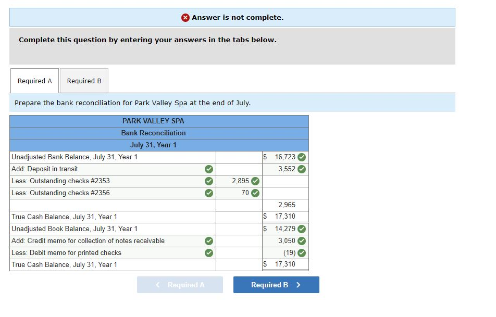Click the 2,965 total outstanding checks value
Screen dimensions: 496x317
287,205
